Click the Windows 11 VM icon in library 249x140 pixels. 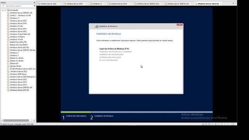point(8,18)
